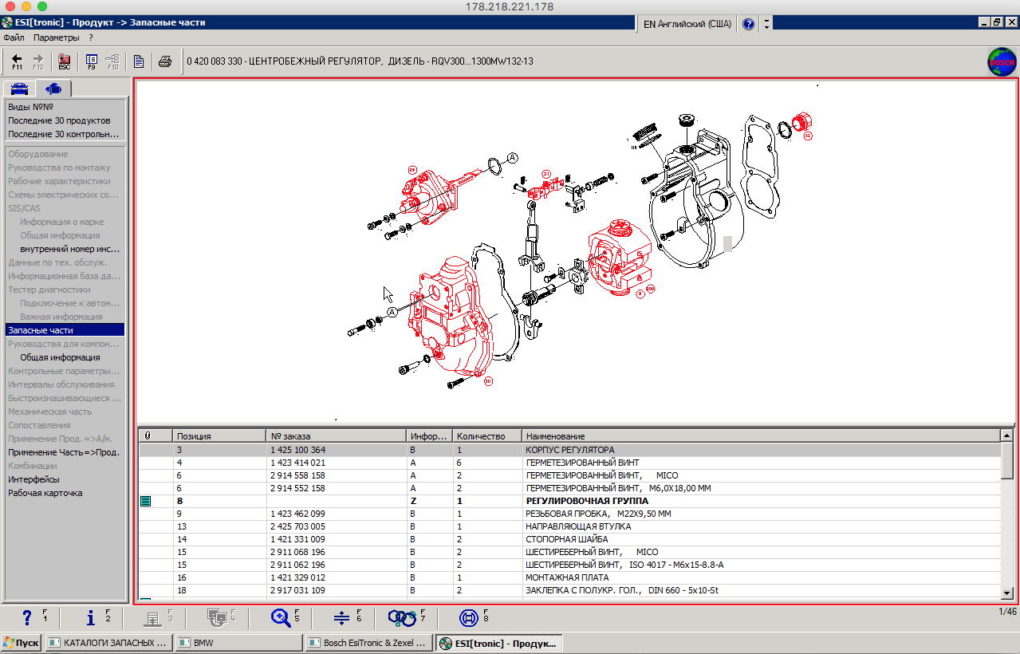Click the document page toolbar icon

pos(139,61)
